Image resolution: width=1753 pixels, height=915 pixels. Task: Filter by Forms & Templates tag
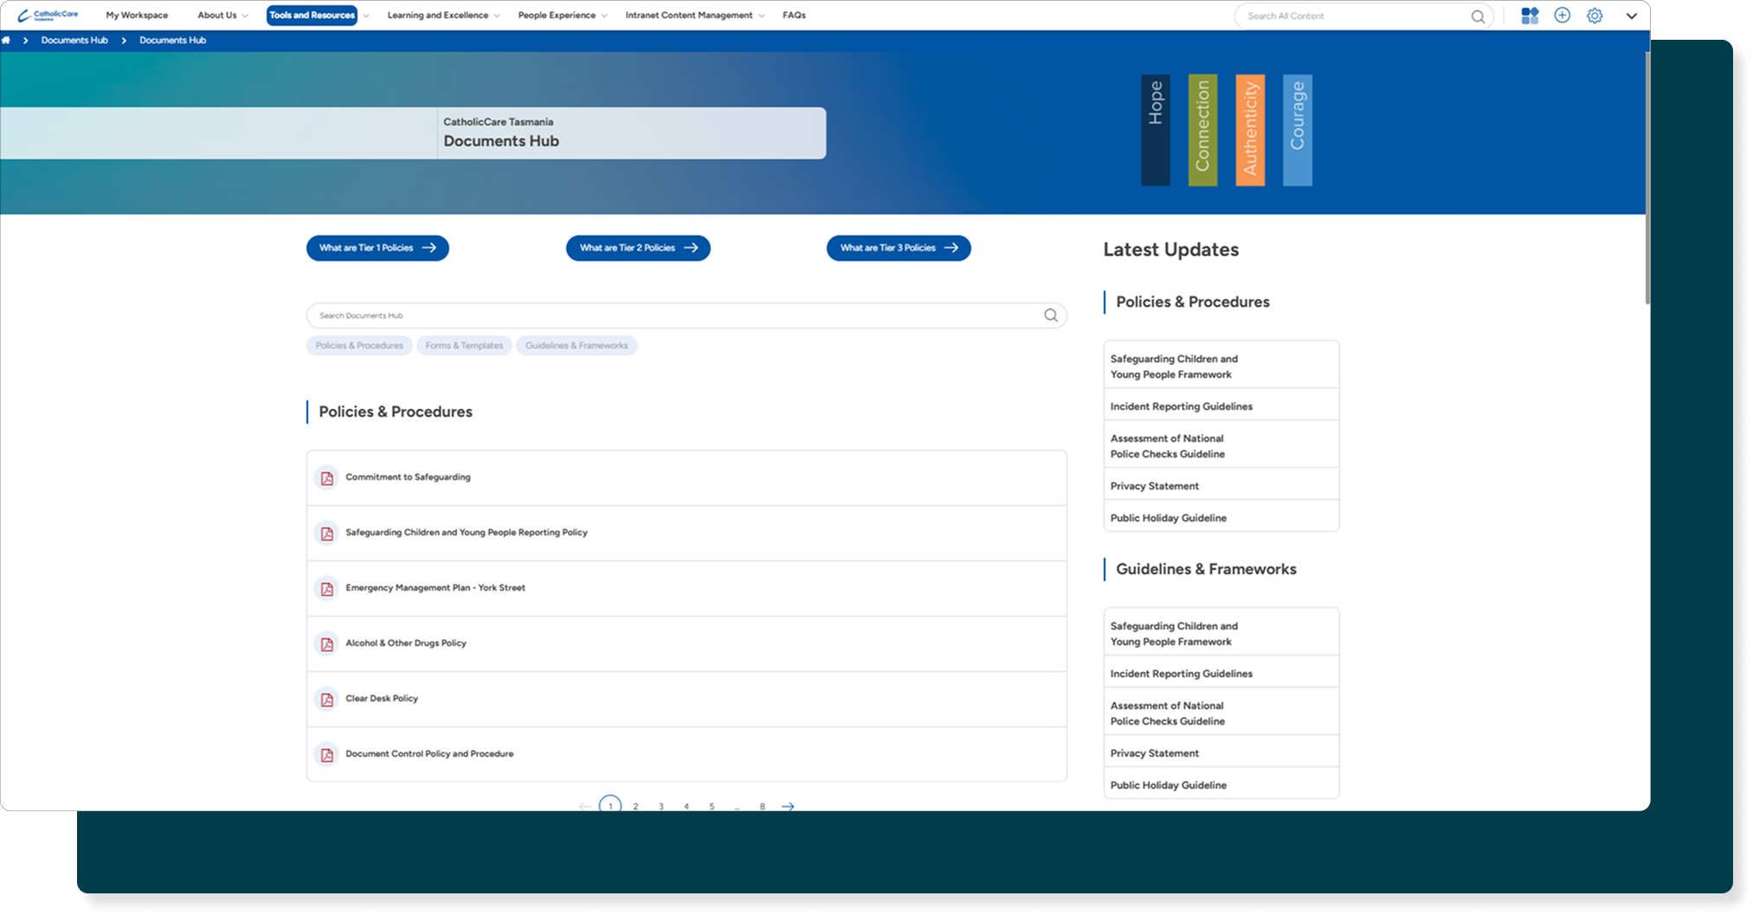point(464,346)
